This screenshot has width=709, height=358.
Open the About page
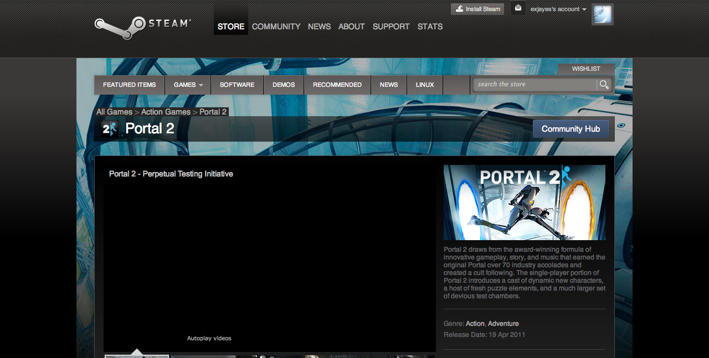(x=352, y=26)
